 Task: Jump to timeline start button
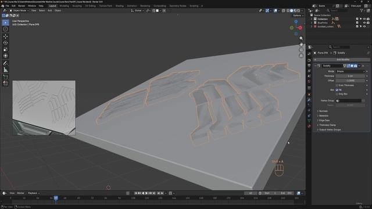point(135,193)
